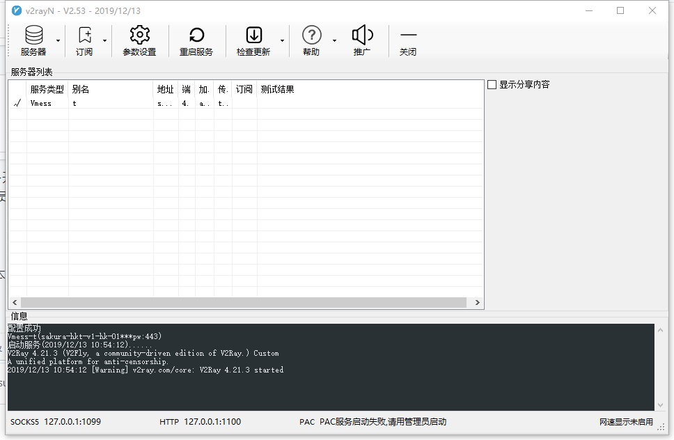Click the 配置成功 log line
The height and width of the screenshot is (440, 674).
pyautogui.click(x=24, y=328)
